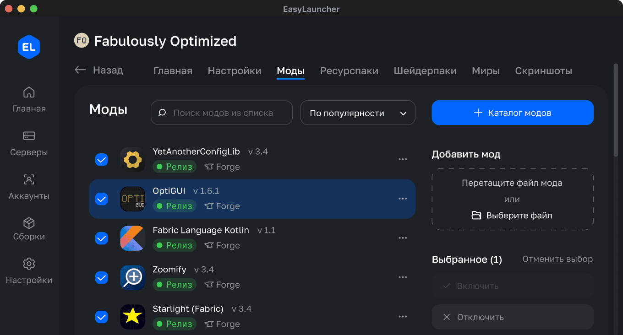
Task: Open the EasyLauncher EL logo icon
Action: [29, 47]
